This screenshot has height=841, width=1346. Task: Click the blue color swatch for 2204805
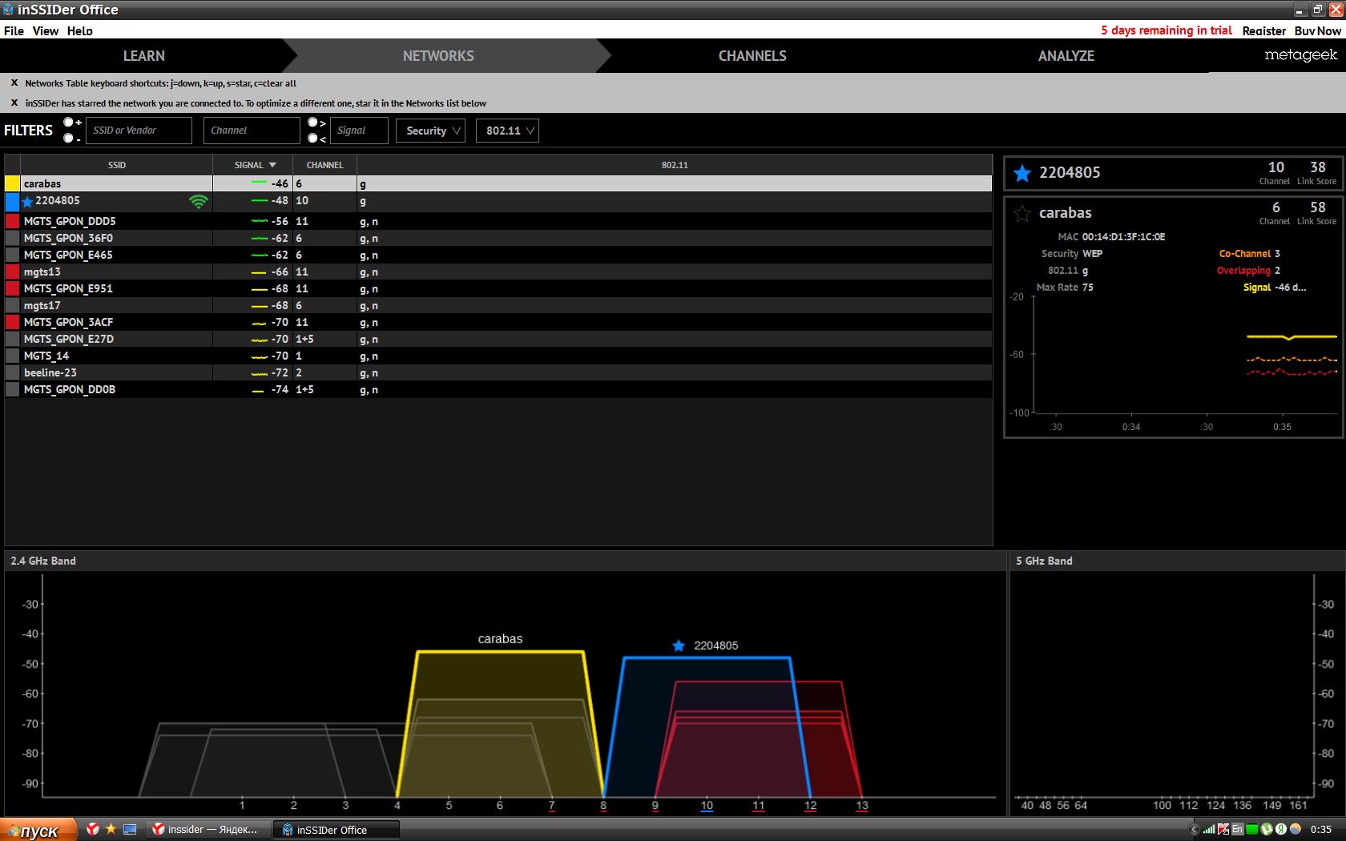(12, 201)
